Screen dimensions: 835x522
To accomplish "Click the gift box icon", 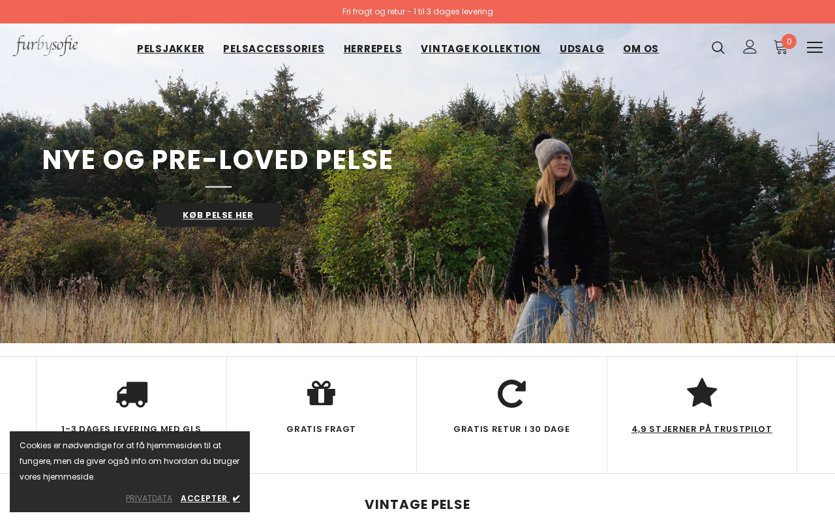I will 322,393.
